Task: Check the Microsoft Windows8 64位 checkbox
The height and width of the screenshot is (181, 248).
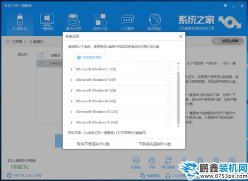Action: point(169,101)
